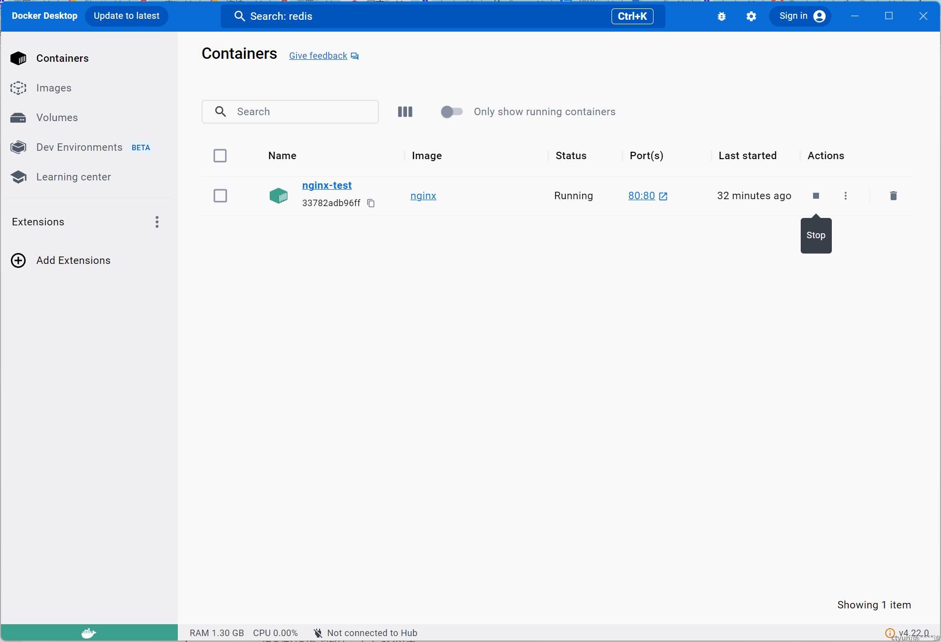Viewport: 941px width, 642px height.
Task: Click CPU 0.00% status entry
Action: pyautogui.click(x=275, y=633)
